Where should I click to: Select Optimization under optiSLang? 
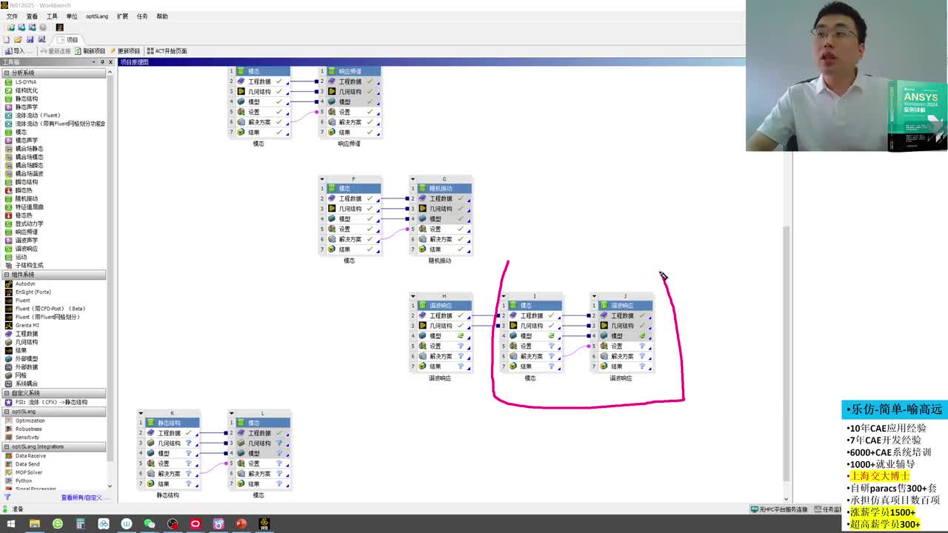30,420
